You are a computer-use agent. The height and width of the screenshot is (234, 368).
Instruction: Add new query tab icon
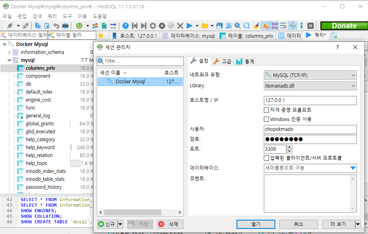point(334,35)
